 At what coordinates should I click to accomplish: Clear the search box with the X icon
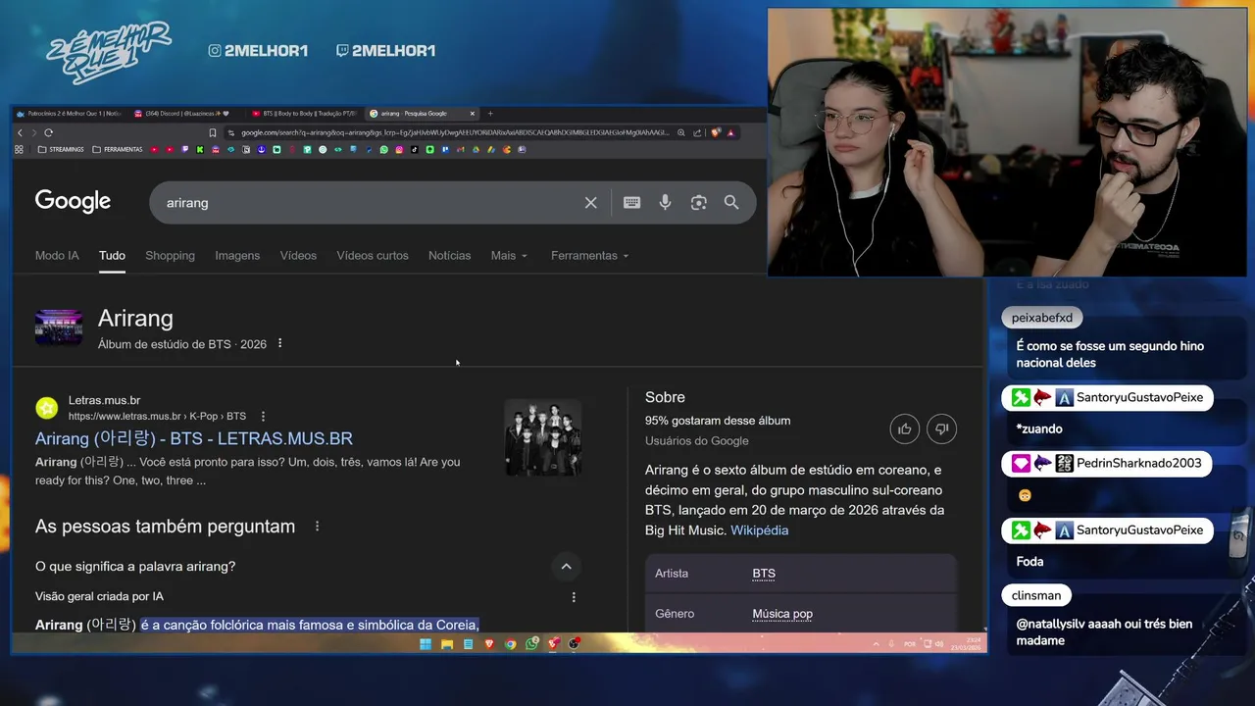pyautogui.click(x=590, y=202)
